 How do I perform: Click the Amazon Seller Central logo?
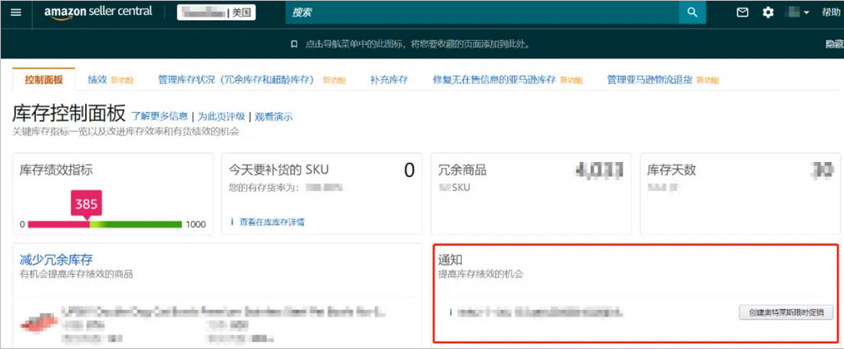click(98, 13)
